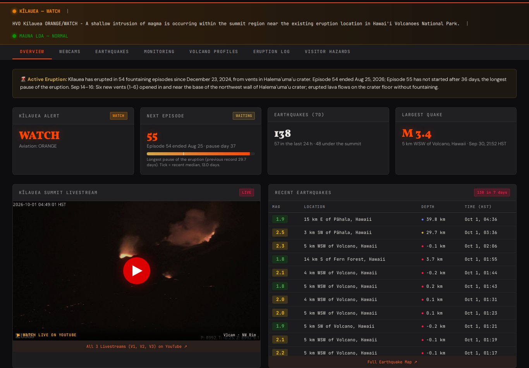Click the orange Kīlauea Watch status dot
Viewport: 529px width, 368px height.
click(x=14, y=11)
